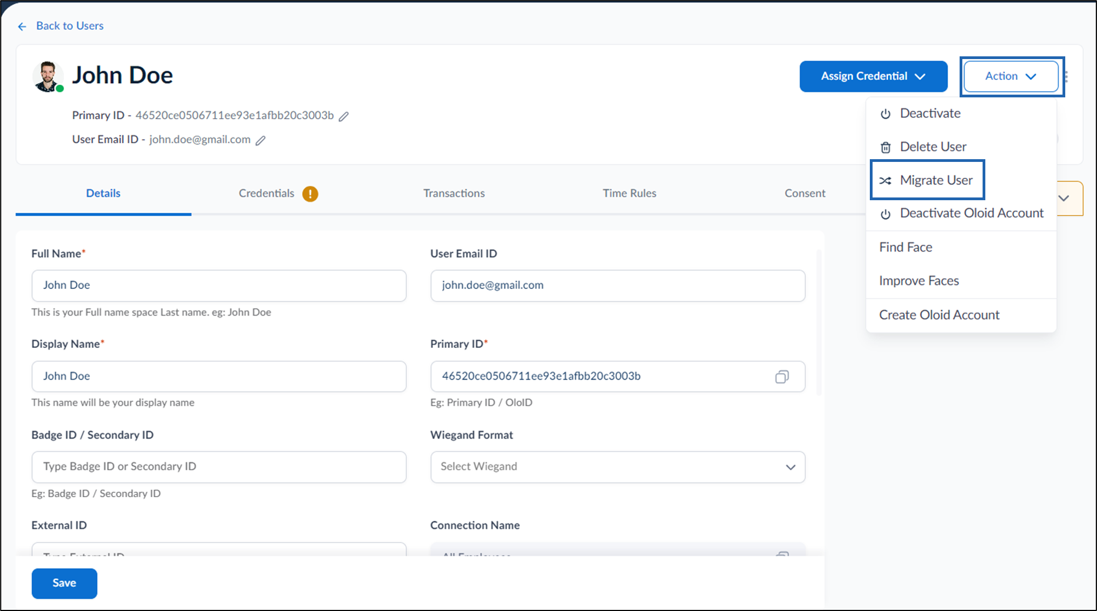Follow the Back to Users link

(x=70, y=26)
